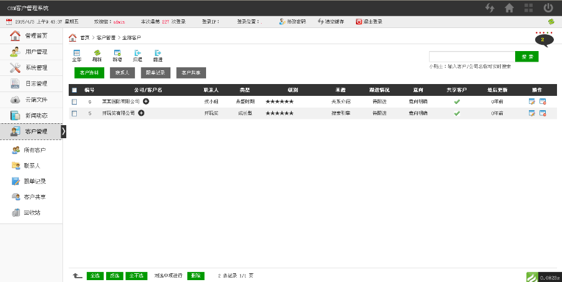Delete the 开玩笑有限公司 record

tap(543, 113)
